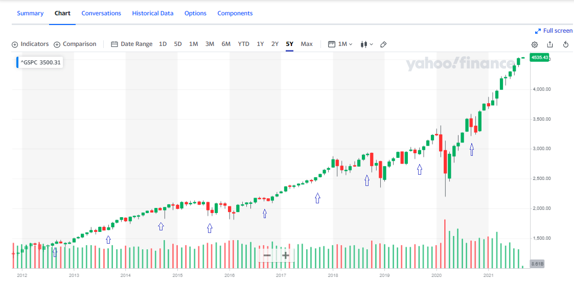Set range to 5D
The image size is (574, 282).
coord(177,44)
